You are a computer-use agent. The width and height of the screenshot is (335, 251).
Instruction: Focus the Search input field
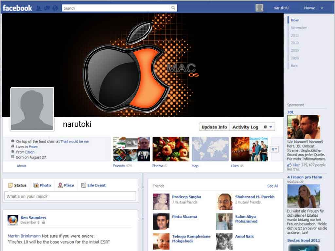[x=116, y=8]
